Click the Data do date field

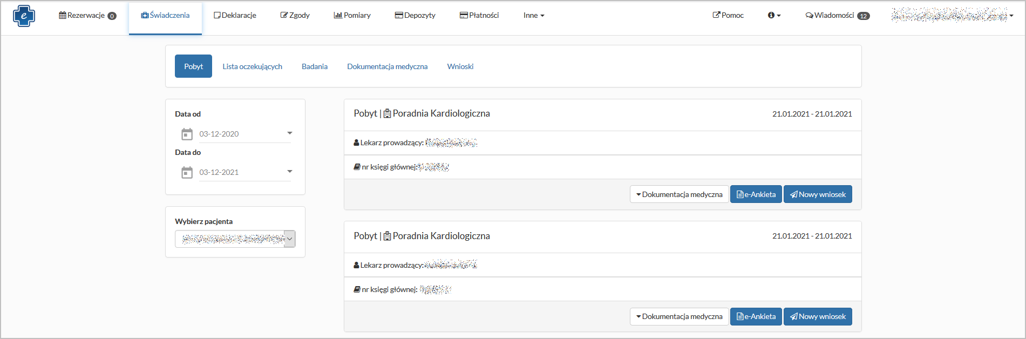240,172
